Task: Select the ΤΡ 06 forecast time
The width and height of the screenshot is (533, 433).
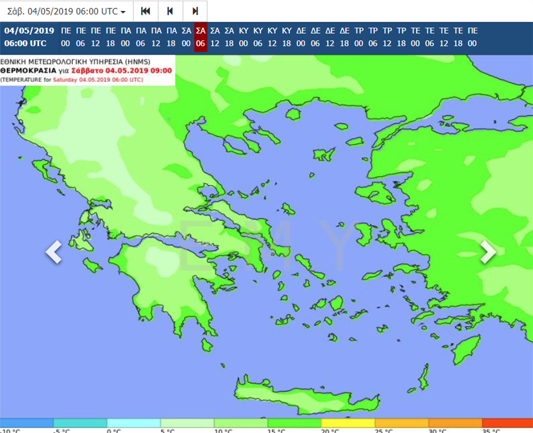Action: 373,37
